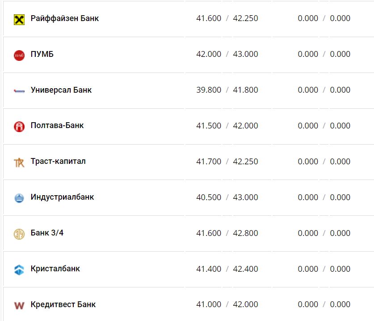374x321 pixels.
Task: Click the Райффайзен Банк yellow logo icon
Action: tap(19, 19)
